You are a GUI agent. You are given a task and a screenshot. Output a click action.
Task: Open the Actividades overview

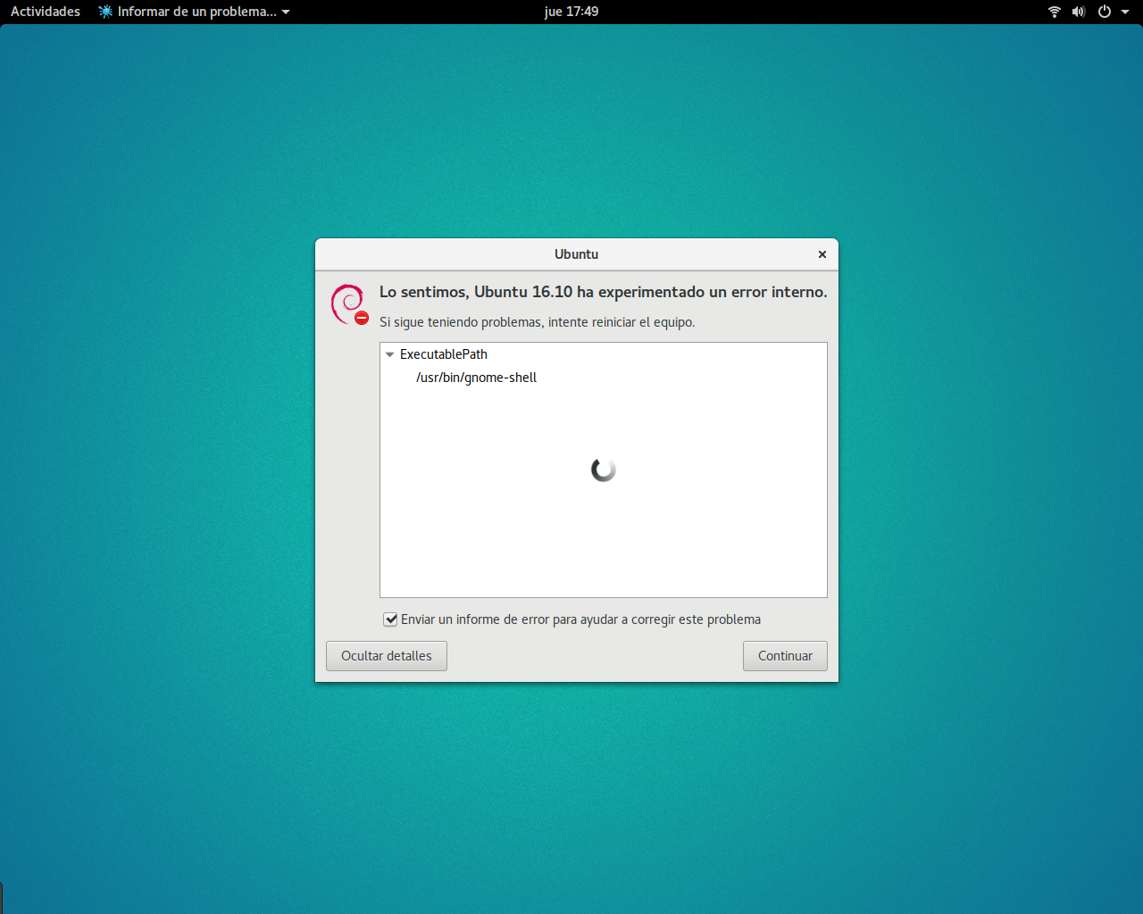[46, 12]
